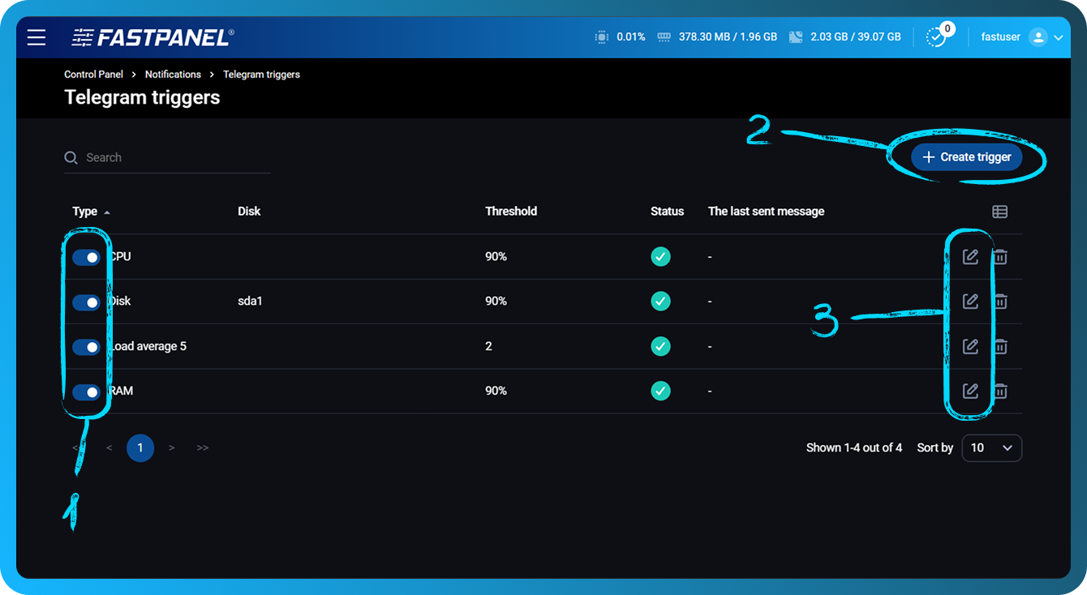This screenshot has width=1087, height=595.
Task: Click the notifications task counter icon
Action: click(x=936, y=37)
